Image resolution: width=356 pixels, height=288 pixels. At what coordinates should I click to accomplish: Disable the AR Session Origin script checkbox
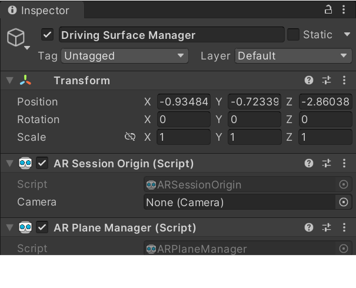(42, 164)
